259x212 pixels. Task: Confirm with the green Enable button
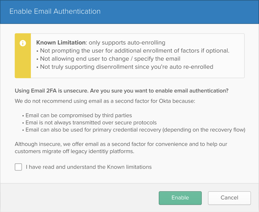pyautogui.click(x=180, y=198)
